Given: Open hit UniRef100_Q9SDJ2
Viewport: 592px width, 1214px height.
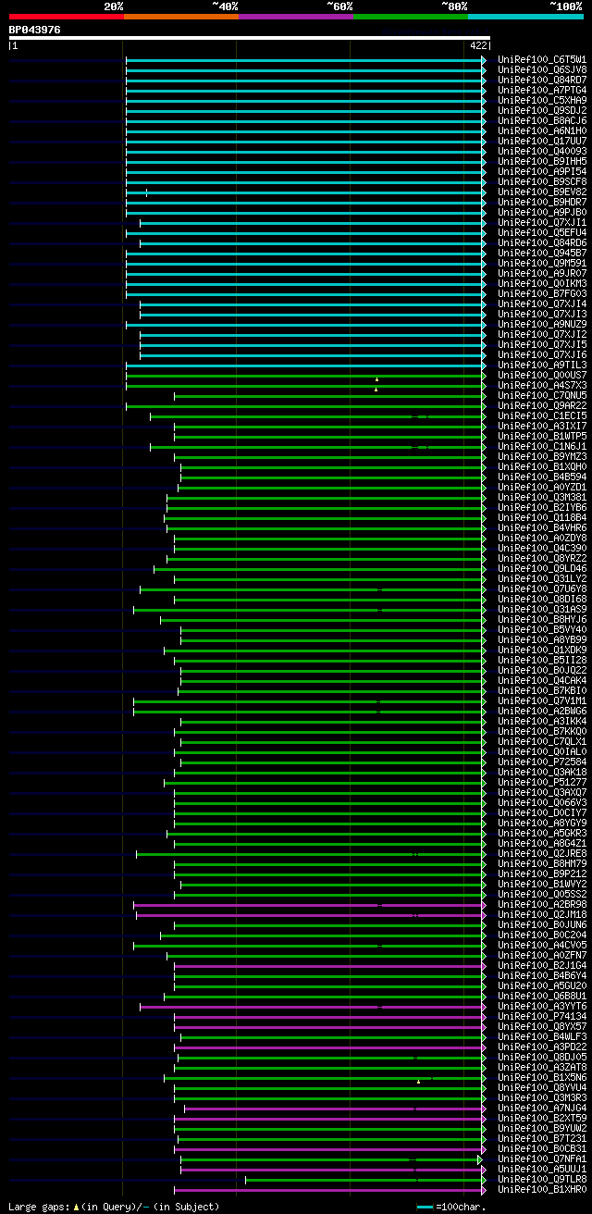Looking at the screenshot, I should point(542,110).
